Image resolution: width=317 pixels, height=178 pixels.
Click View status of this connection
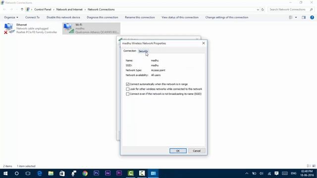(180, 17)
